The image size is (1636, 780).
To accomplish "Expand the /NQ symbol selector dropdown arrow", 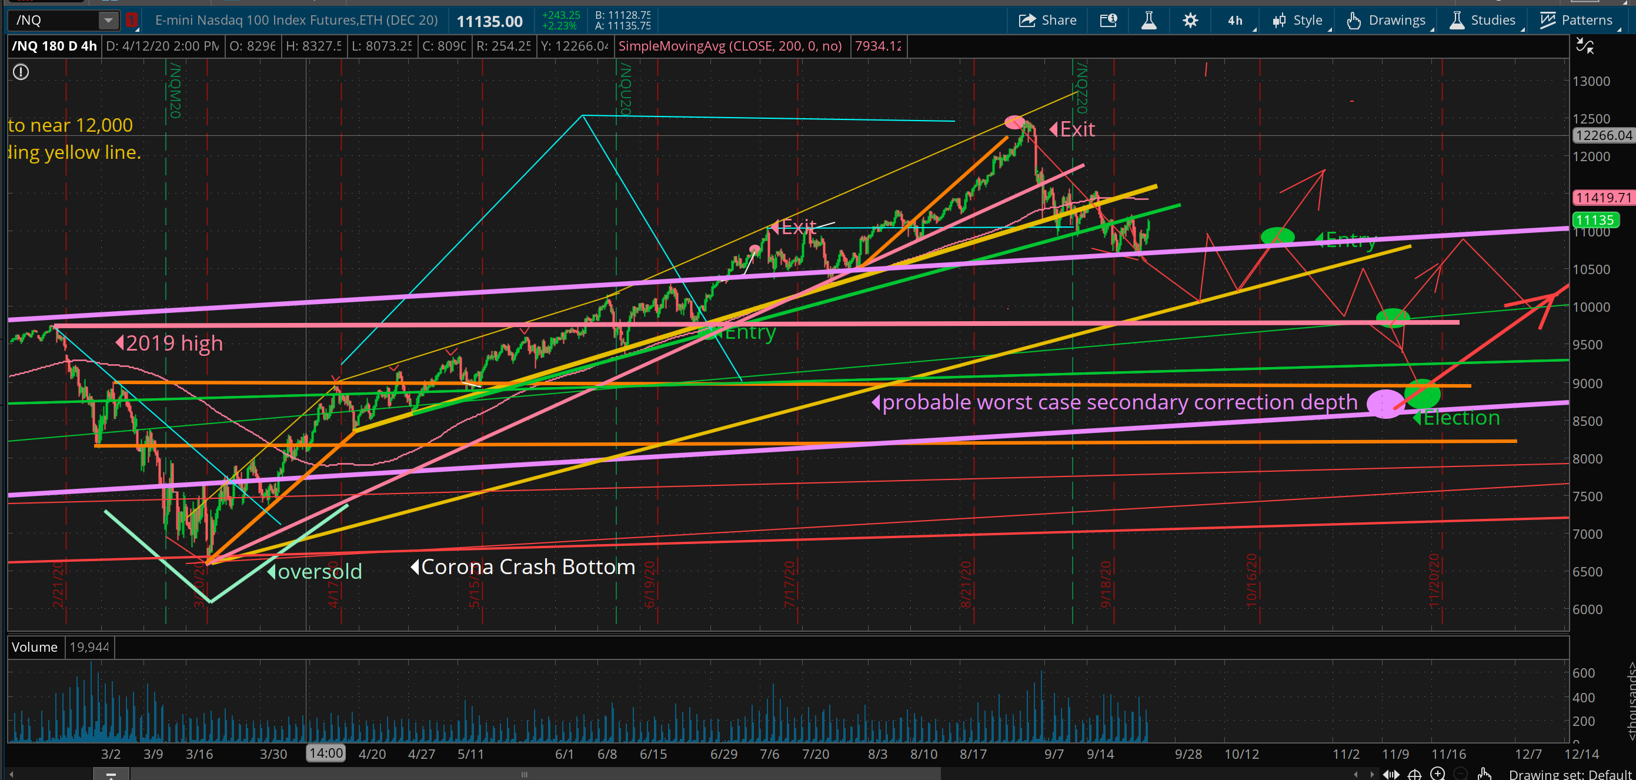I will (109, 21).
